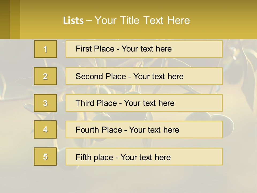Image resolution: width=257 pixels, height=193 pixels.
Task: Click the Fifth place text box
Action: pos(144,157)
